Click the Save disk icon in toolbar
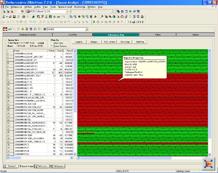Screen dimensions: 218x173 click(14, 17)
